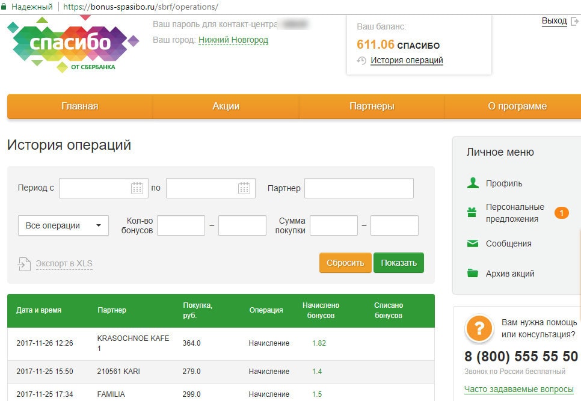Click the Период с start date field

pos(103,188)
